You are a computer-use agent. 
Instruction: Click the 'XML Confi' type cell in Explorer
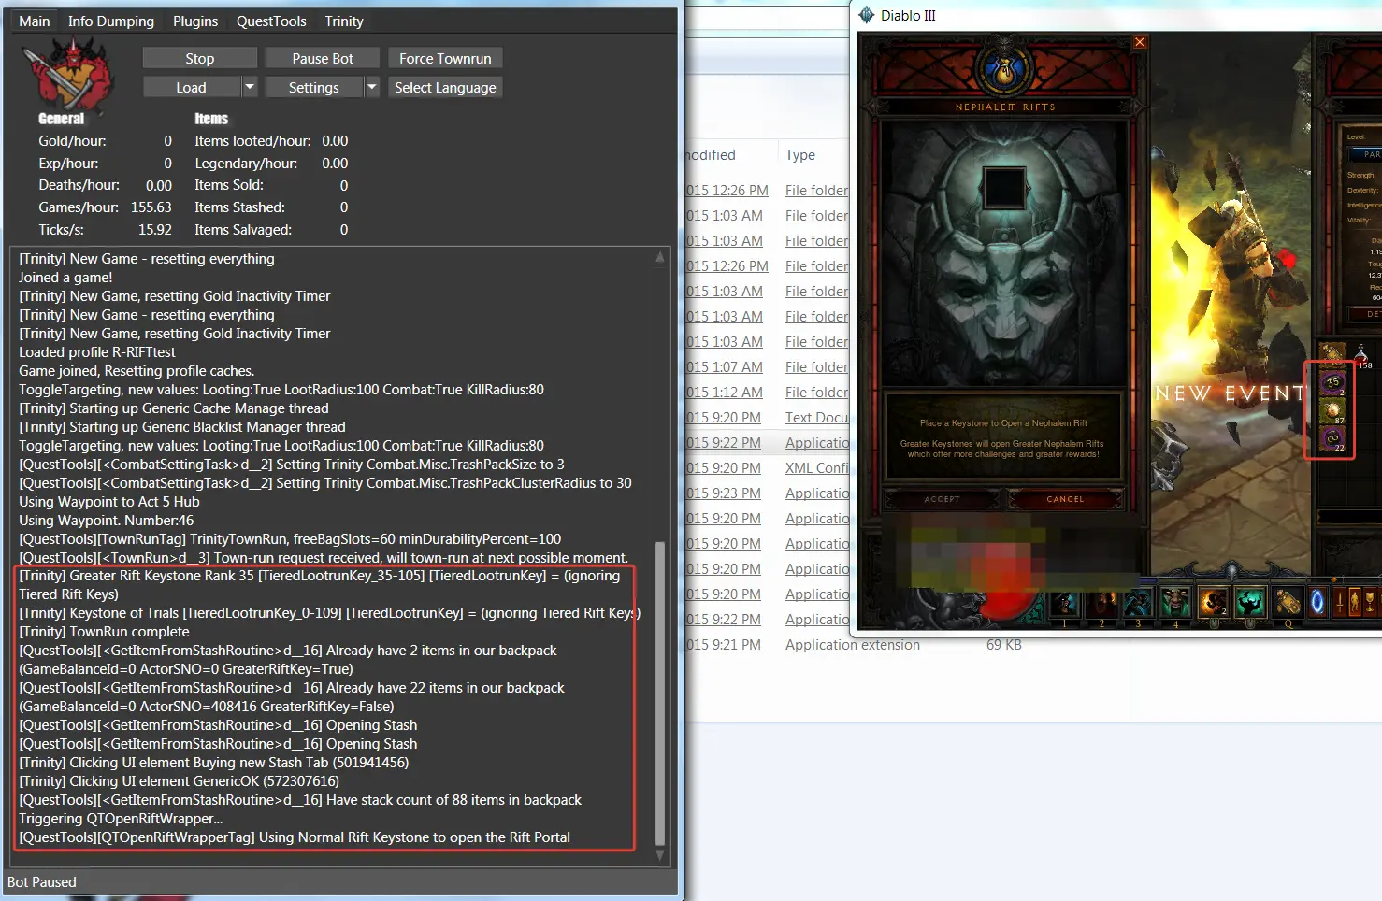point(816,468)
